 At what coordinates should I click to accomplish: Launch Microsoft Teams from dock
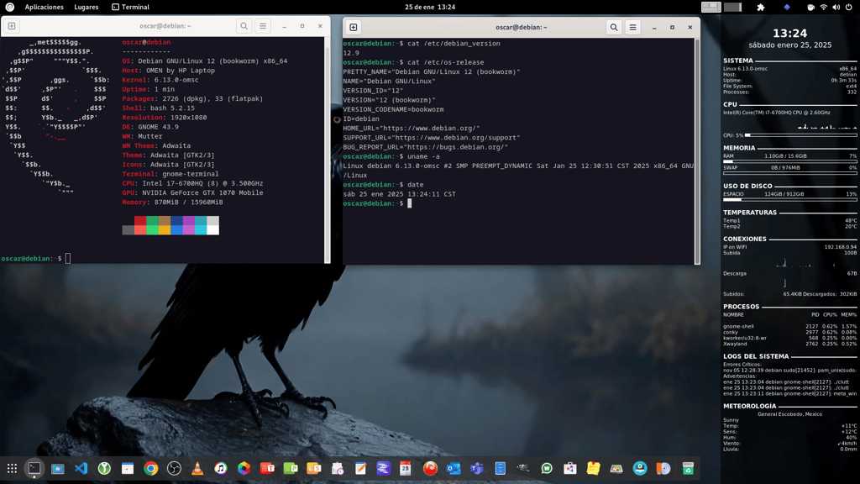(477, 468)
